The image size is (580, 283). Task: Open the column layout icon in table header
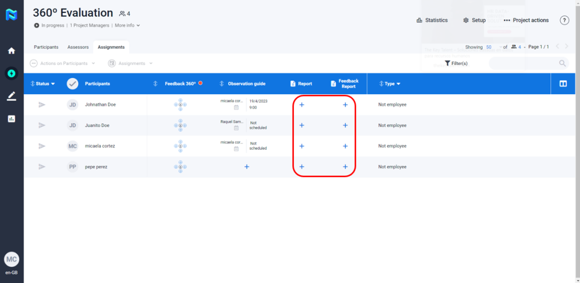pyautogui.click(x=563, y=84)
